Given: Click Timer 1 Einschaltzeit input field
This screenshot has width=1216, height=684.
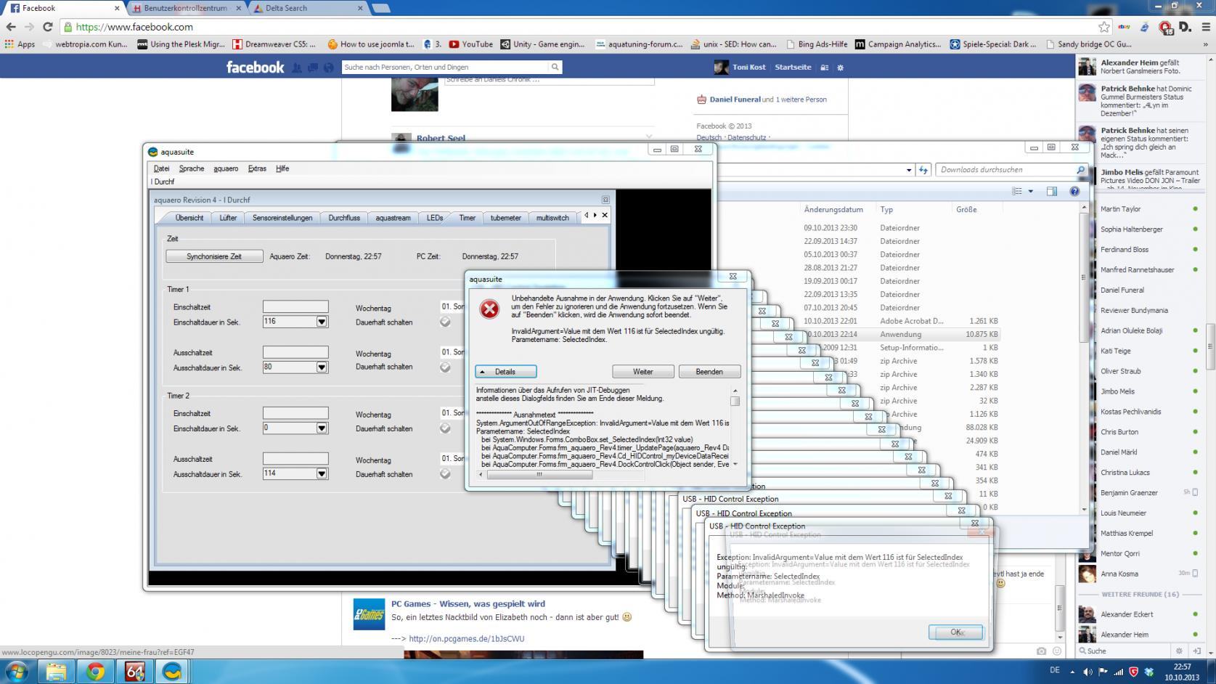Looking at the screenshot, I should click(295, 307).
